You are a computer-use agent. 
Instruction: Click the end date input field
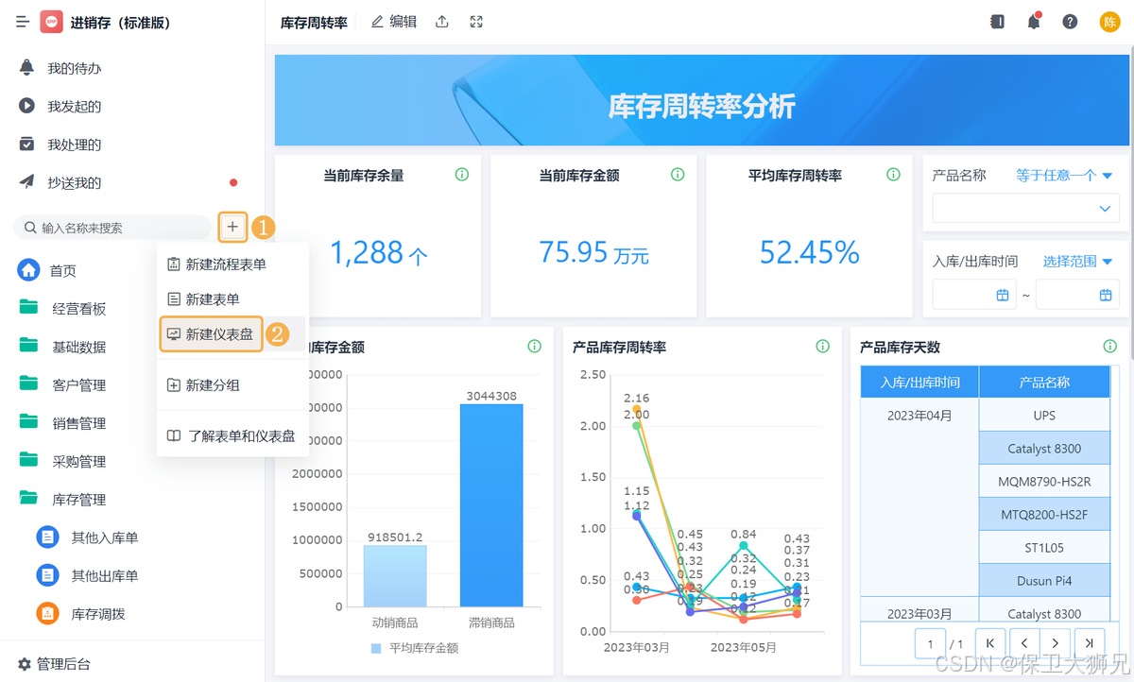coord(1078,295)
